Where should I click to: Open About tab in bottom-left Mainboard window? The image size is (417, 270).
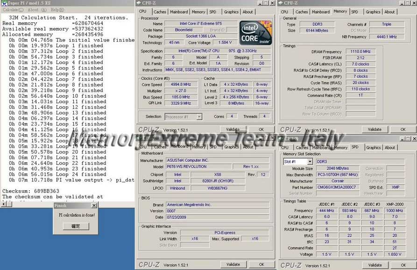(x=248, y=147)
